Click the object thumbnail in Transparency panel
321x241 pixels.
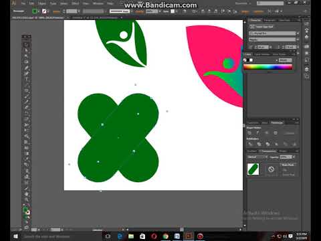(253, 169)
